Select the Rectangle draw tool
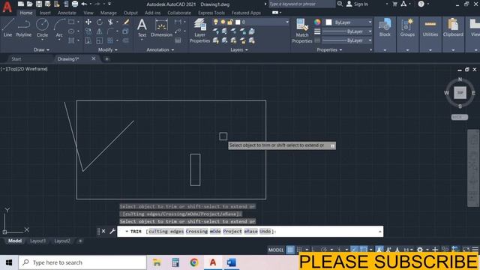This screenshot has width=480, height=270. tap(71, 22)
